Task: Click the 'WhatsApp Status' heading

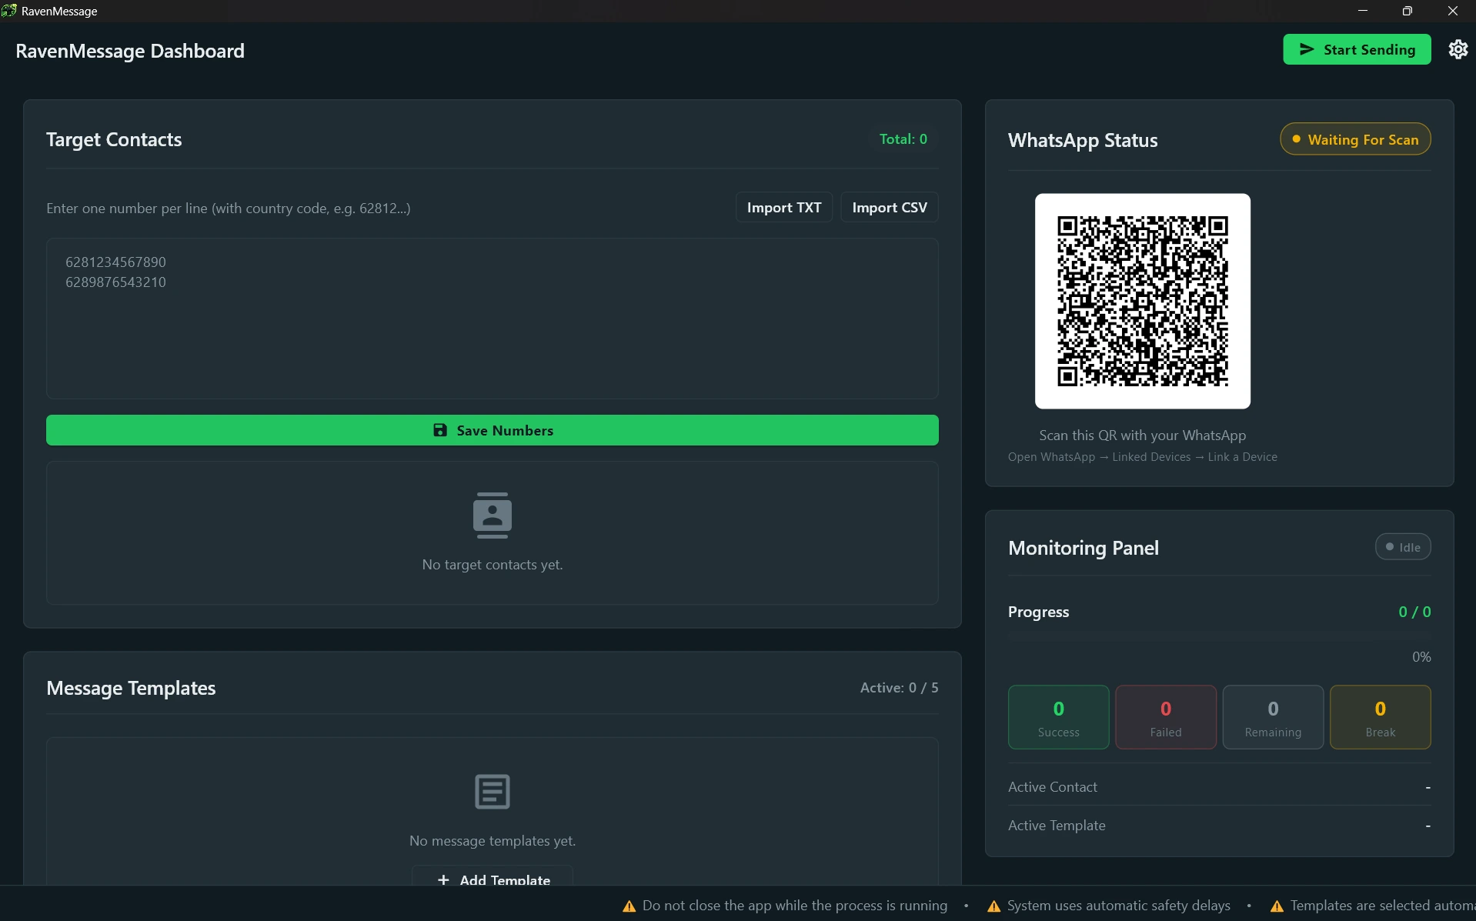Action: pyautogui.click(x=1083, y=141)
